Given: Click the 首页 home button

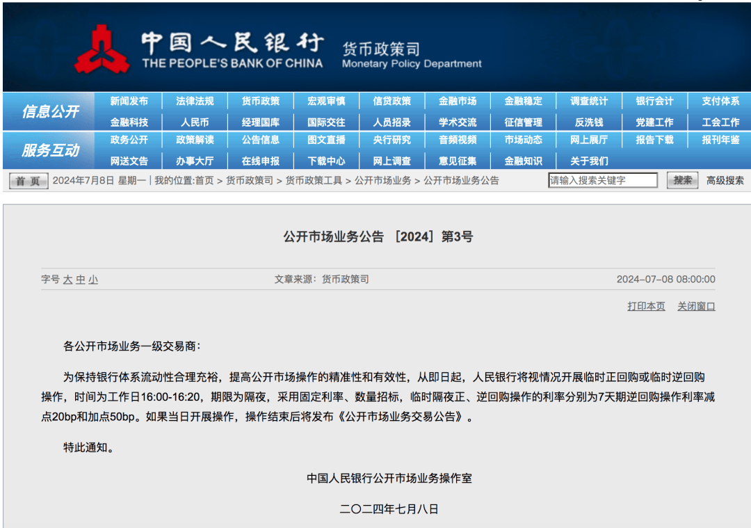Looking at the screenshot, I should [x=27, y=179].
